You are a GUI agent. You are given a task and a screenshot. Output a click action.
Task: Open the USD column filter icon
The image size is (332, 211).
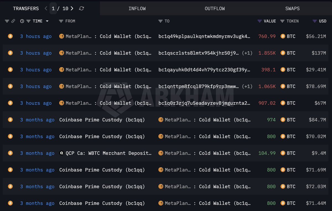[x=314, y=21]
